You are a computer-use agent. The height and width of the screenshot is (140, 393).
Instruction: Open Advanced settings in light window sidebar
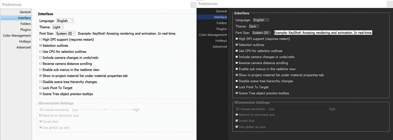(24, 47)
